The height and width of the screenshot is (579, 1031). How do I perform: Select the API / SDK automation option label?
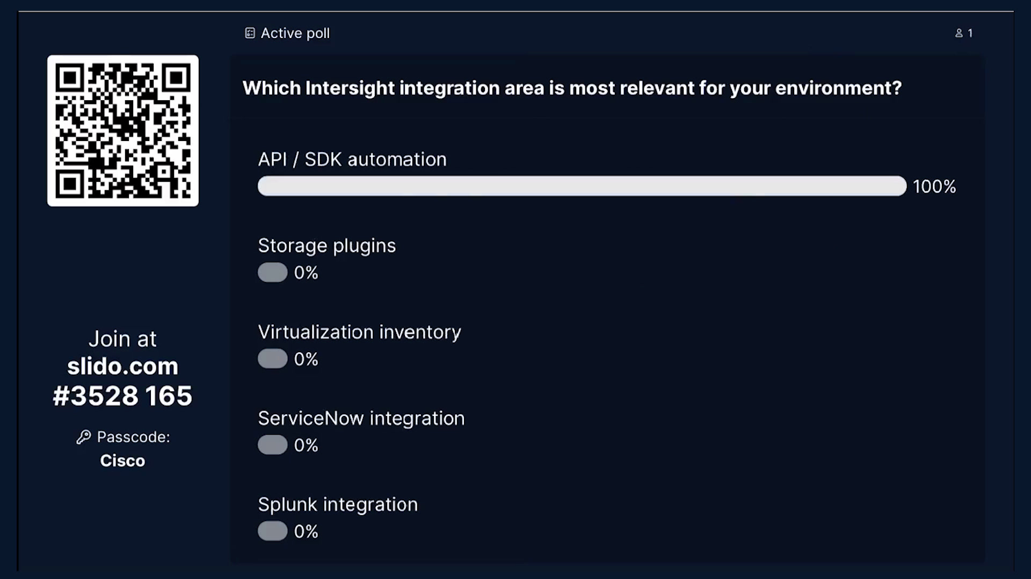(x=352, y=159)
